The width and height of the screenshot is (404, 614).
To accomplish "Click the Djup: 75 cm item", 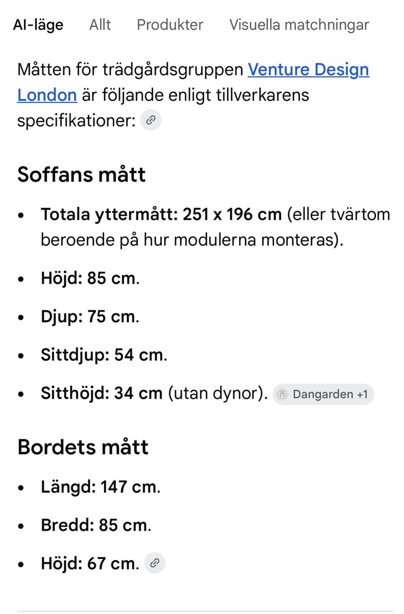I will 90,317.
